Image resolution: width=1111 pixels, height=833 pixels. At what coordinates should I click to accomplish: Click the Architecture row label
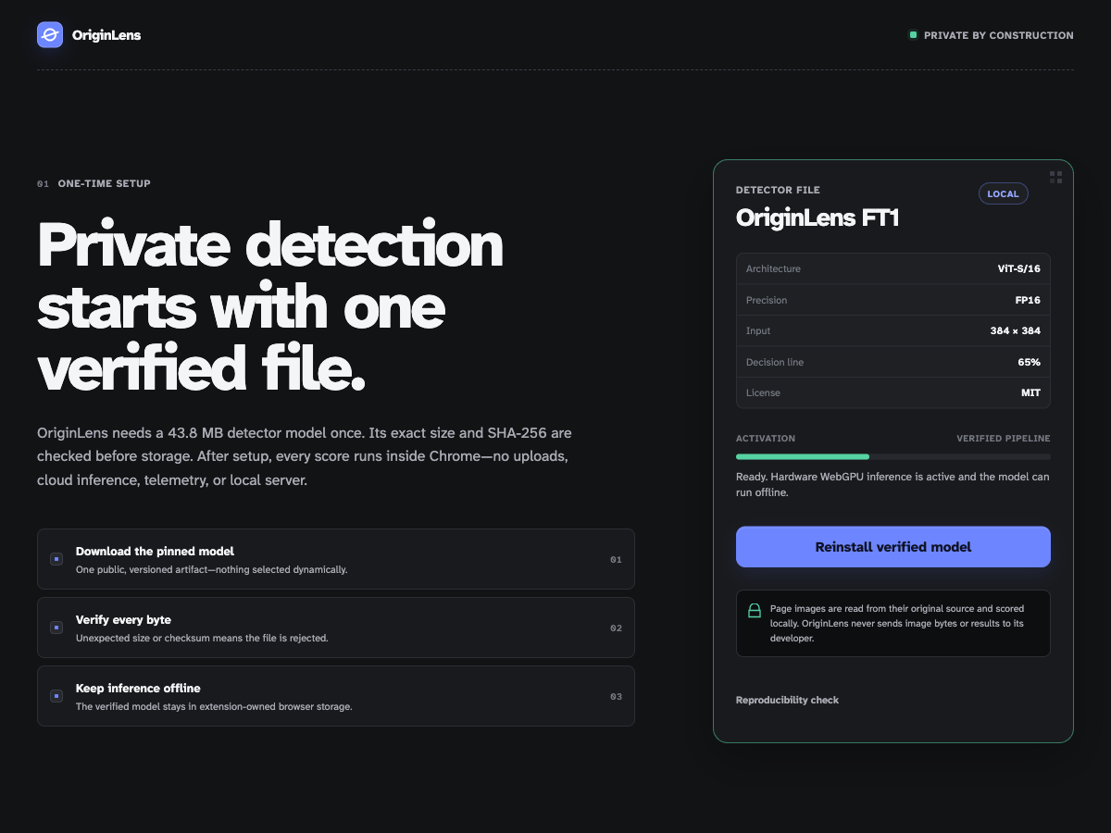(x=773, y=268)
